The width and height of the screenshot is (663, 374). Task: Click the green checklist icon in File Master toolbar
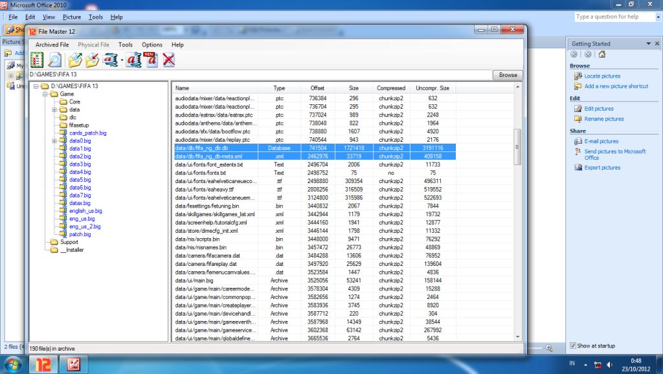coord(37,60)
